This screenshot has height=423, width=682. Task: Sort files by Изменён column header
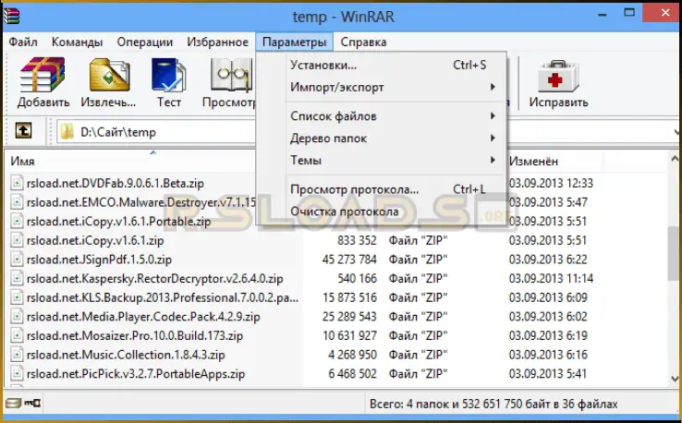point(533,162)
